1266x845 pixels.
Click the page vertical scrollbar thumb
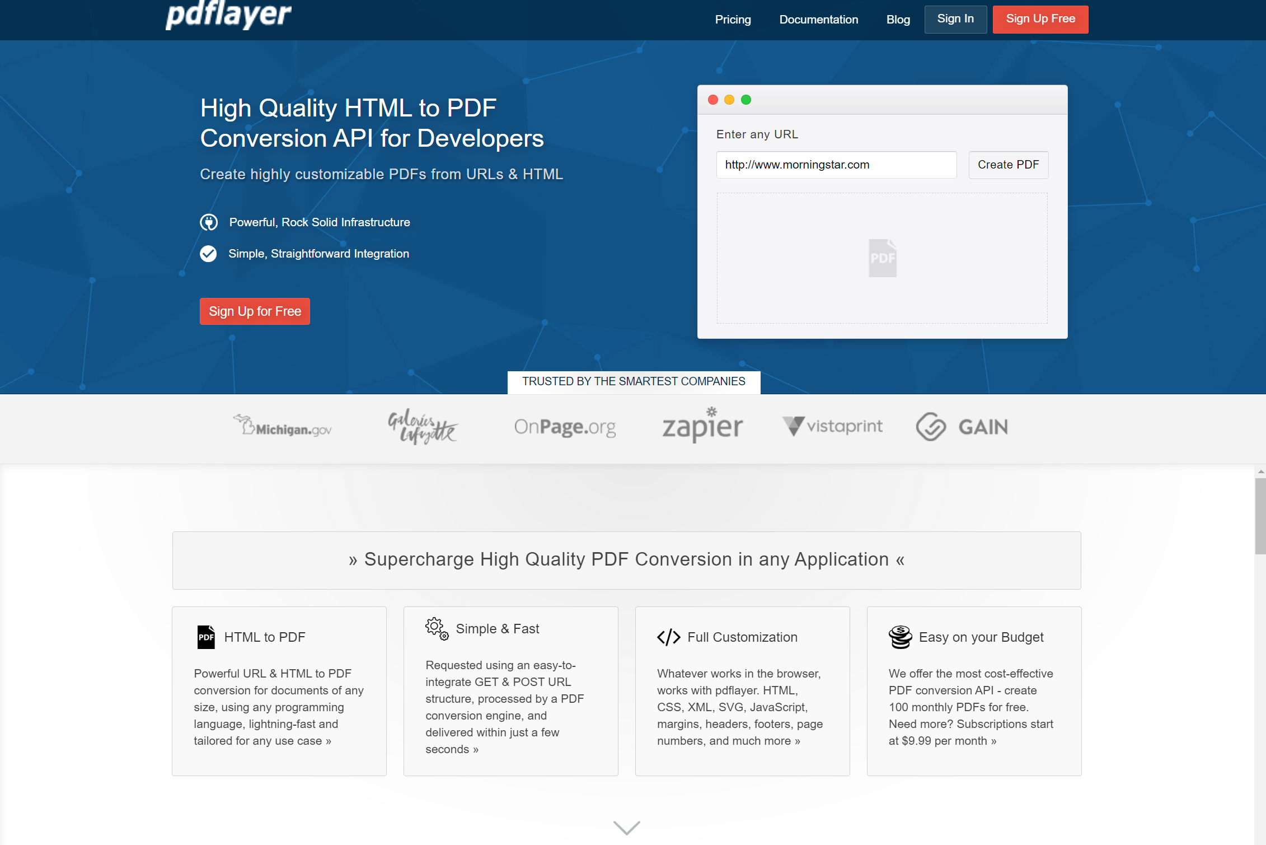click(x=1260, y=516)
